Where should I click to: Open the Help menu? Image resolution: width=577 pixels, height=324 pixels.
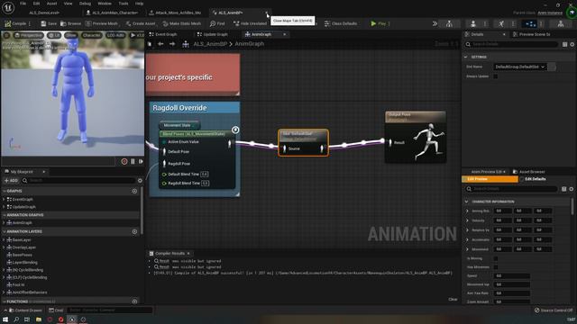(x=139, y=4)
